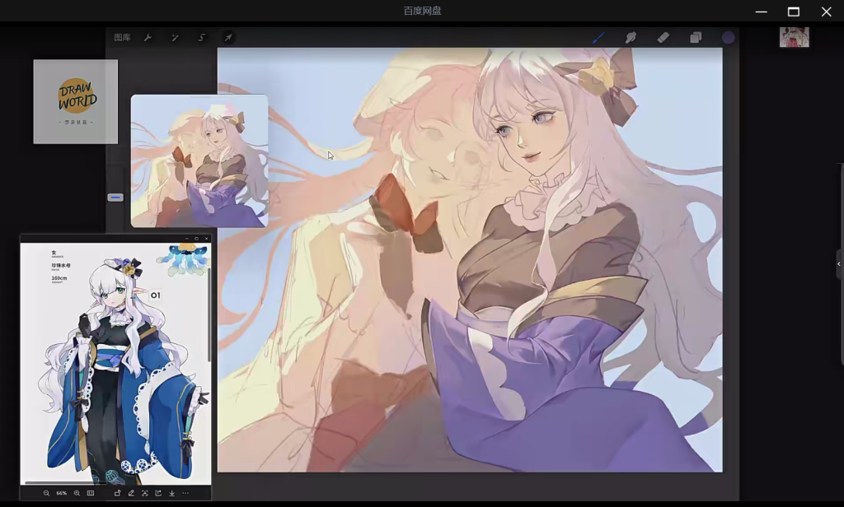Zoom out in the image viewer
Viewport: 844px width, 507px height.
click(46, 493)
